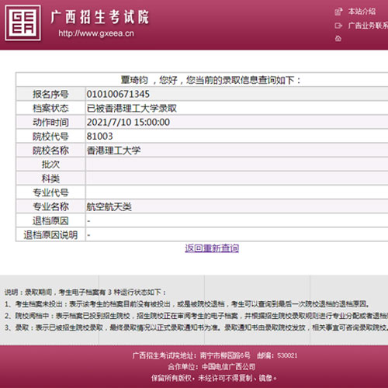The image size is (388, 388).
Task: Click the icon beside 广告业务联系
Action: point(338,26)
